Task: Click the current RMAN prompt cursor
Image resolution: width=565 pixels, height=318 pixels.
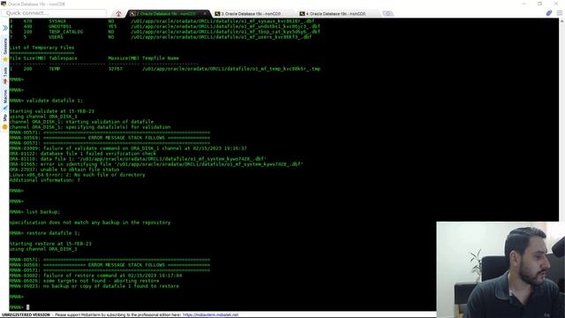Action: tap(27, 307)
